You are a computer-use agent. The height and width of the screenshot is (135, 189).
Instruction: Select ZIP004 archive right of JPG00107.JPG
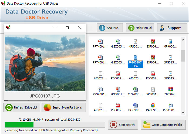[153, 60]
